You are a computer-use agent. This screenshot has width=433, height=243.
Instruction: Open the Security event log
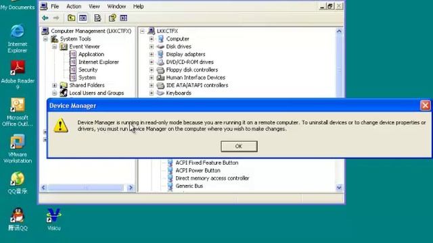point(88,70)
